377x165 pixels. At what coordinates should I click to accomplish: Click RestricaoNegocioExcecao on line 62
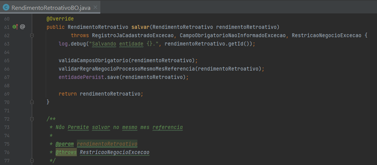point(326,36)
